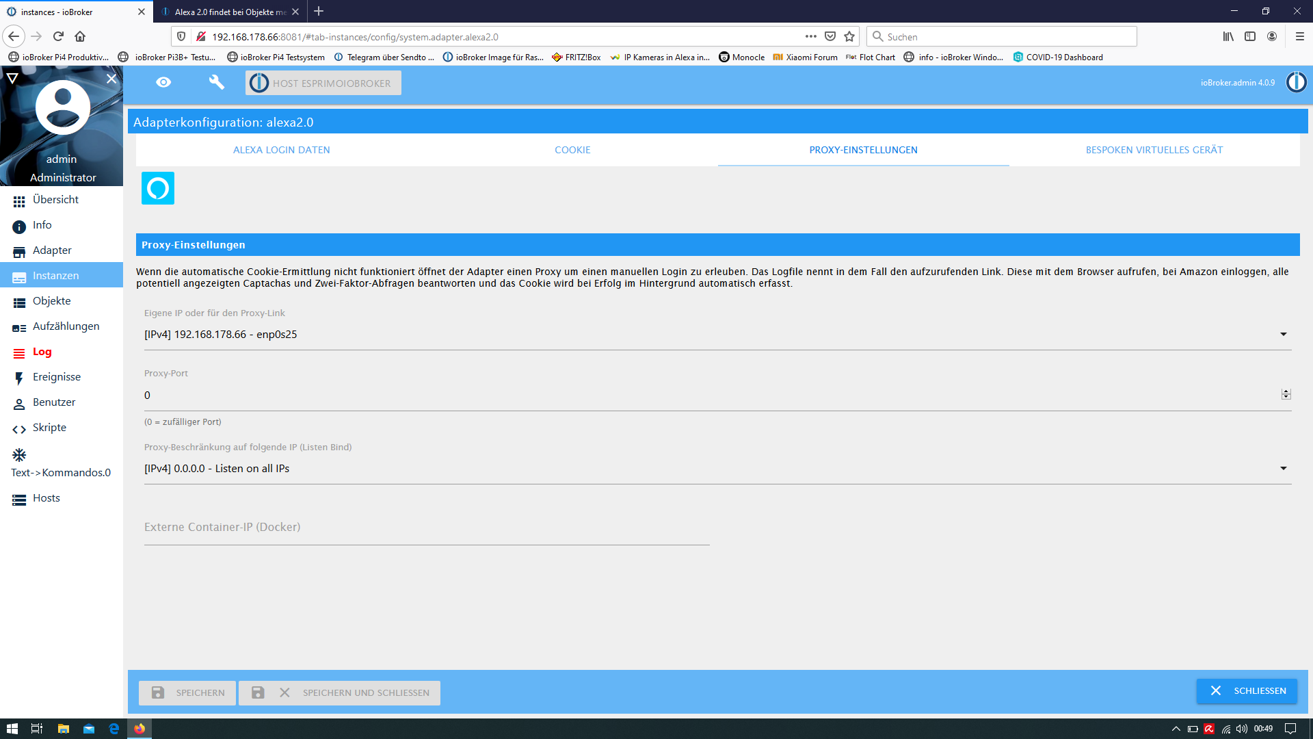Go back in browser history
Viewport: 1313px width, 739px height.
click(x=14, y=36)
